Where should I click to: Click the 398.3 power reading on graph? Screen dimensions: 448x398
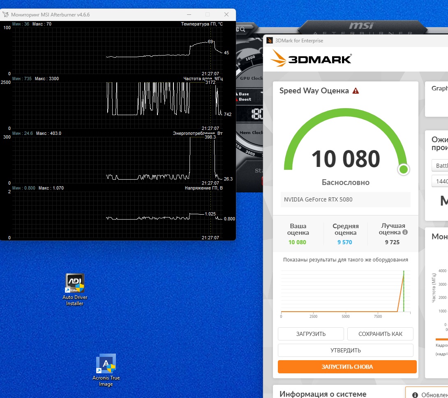pyautogui.click(x=210, y=137)
